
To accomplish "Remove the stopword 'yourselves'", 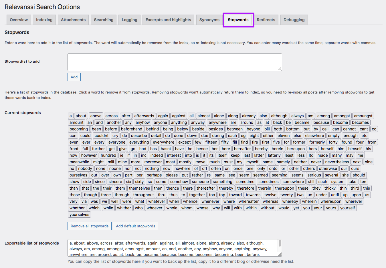I will pos(80,215).
